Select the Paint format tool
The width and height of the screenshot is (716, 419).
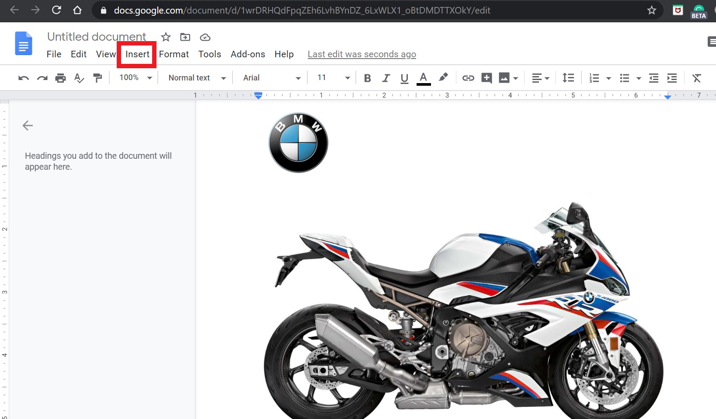pyautogui.click(x=97, y=78)
